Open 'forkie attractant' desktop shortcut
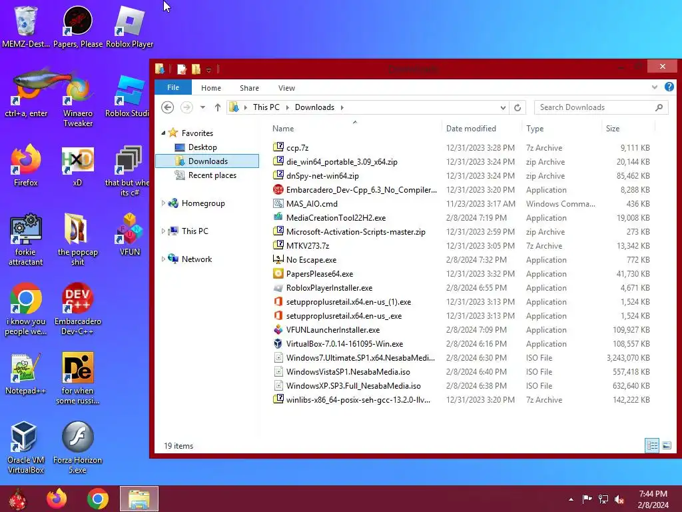 (x=26, y=239)
